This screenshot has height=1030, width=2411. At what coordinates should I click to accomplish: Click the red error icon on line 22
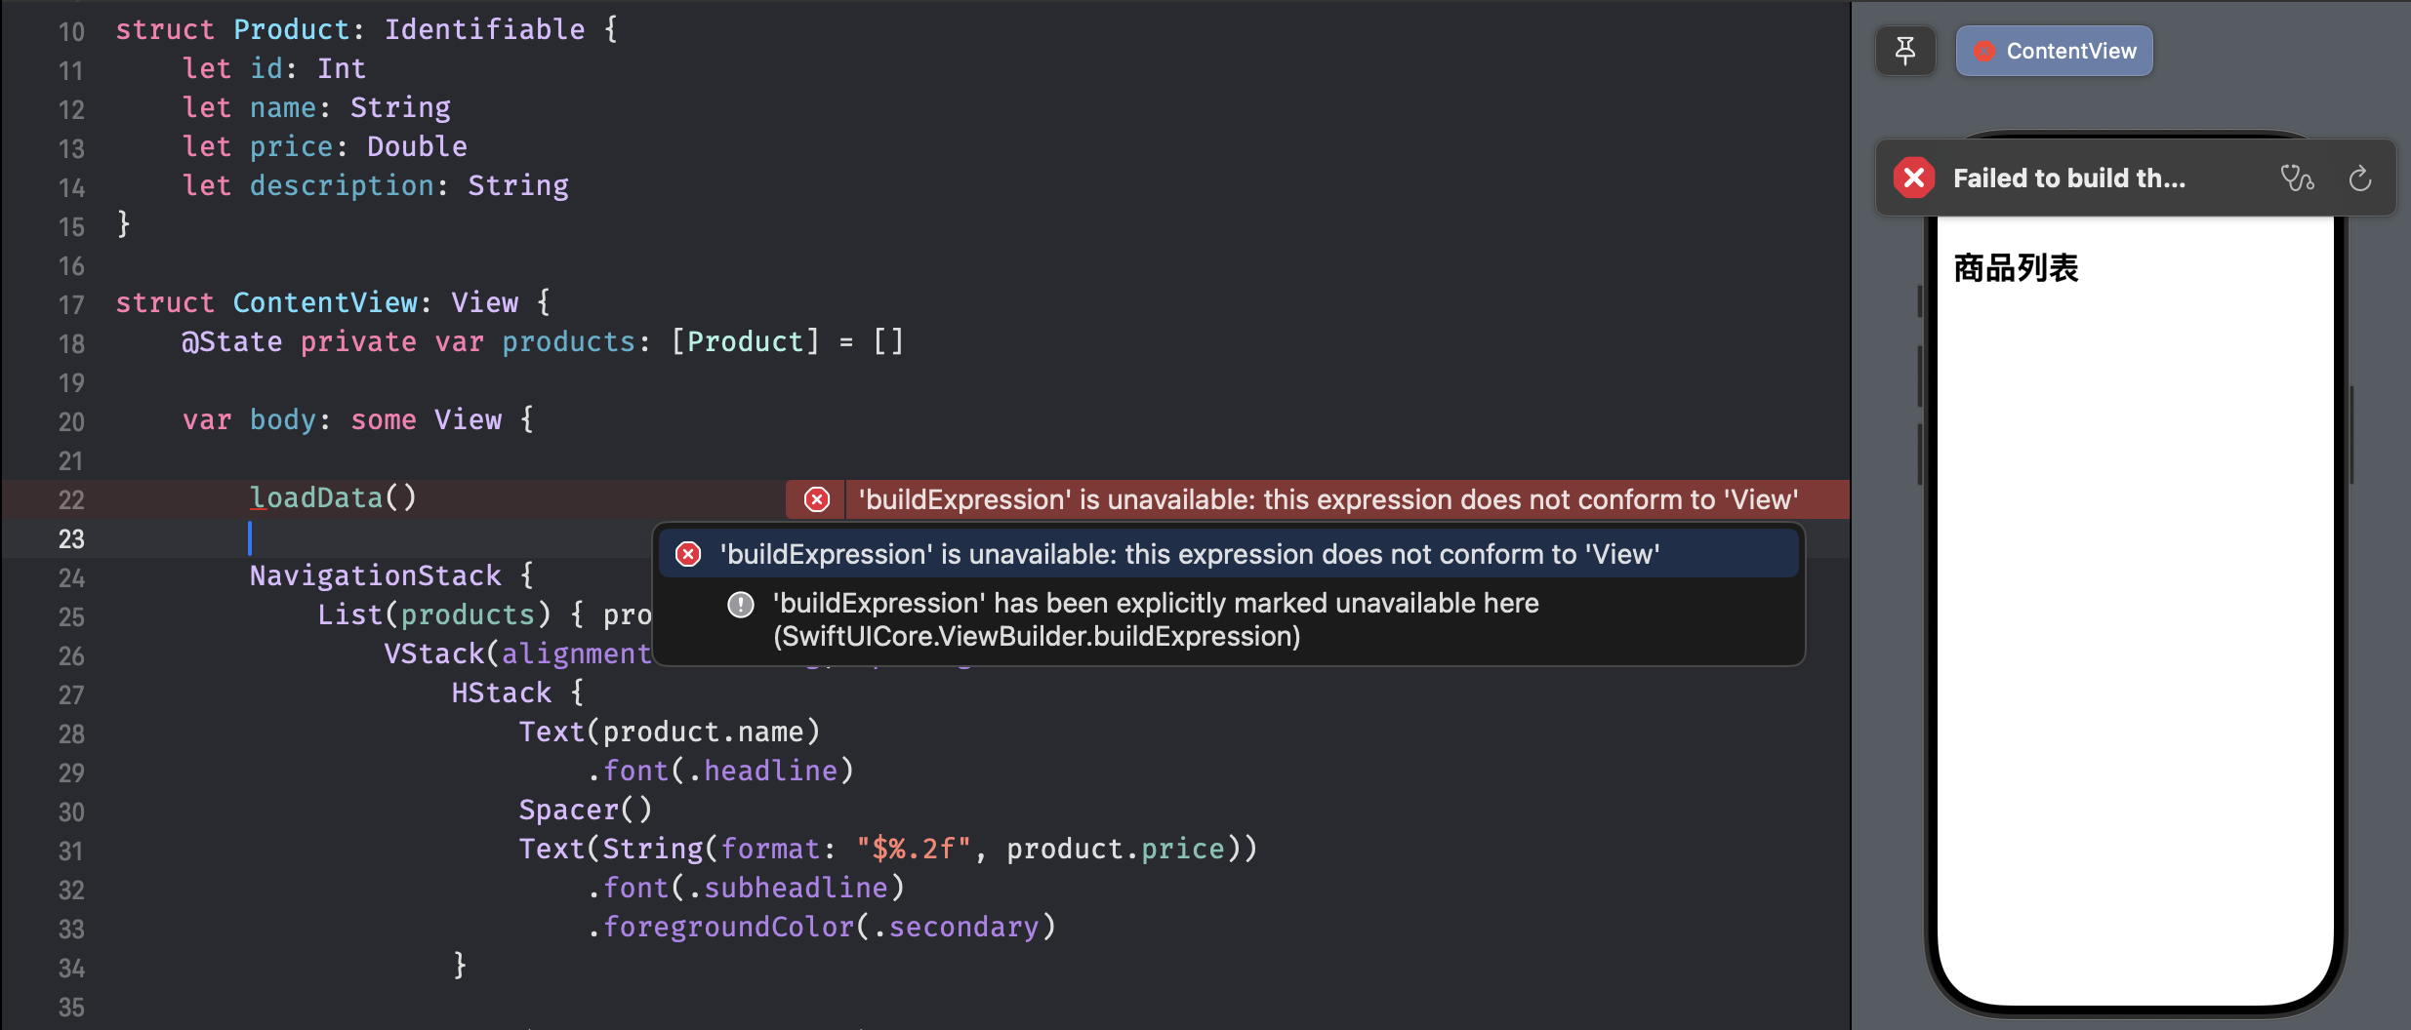point(817,499)
